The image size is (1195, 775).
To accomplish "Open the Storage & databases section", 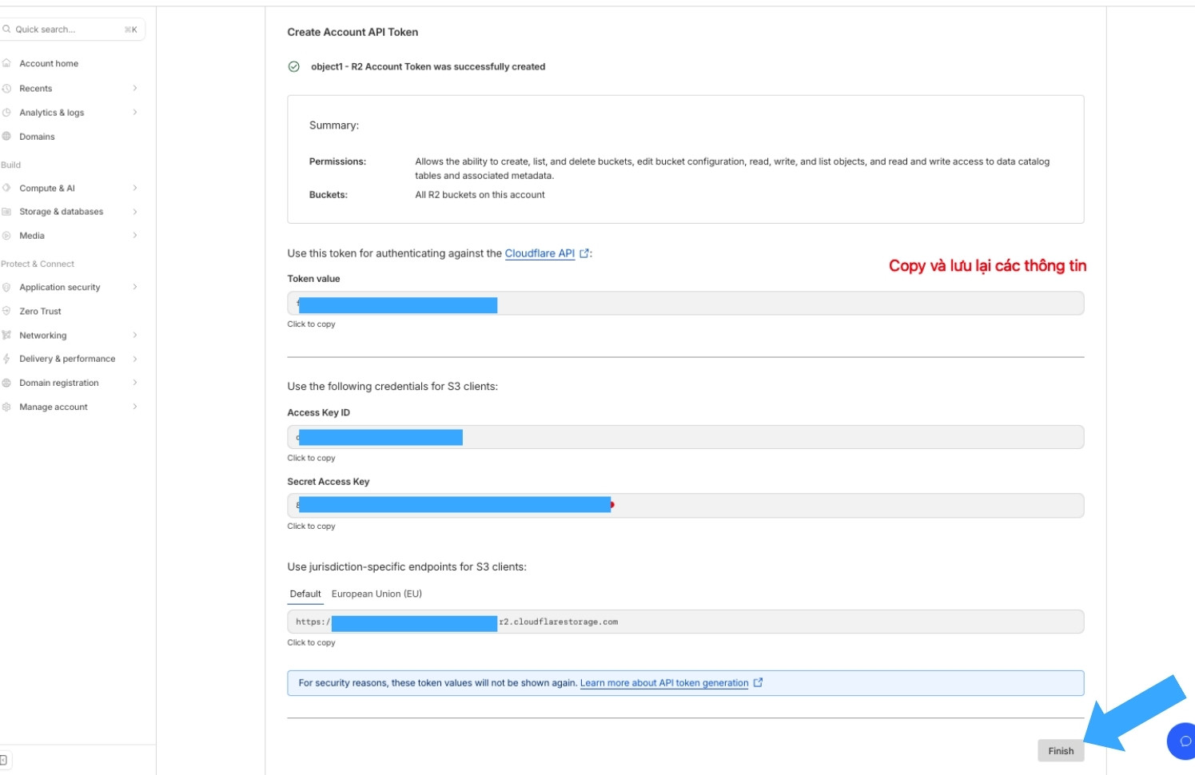I will point(62,212).
